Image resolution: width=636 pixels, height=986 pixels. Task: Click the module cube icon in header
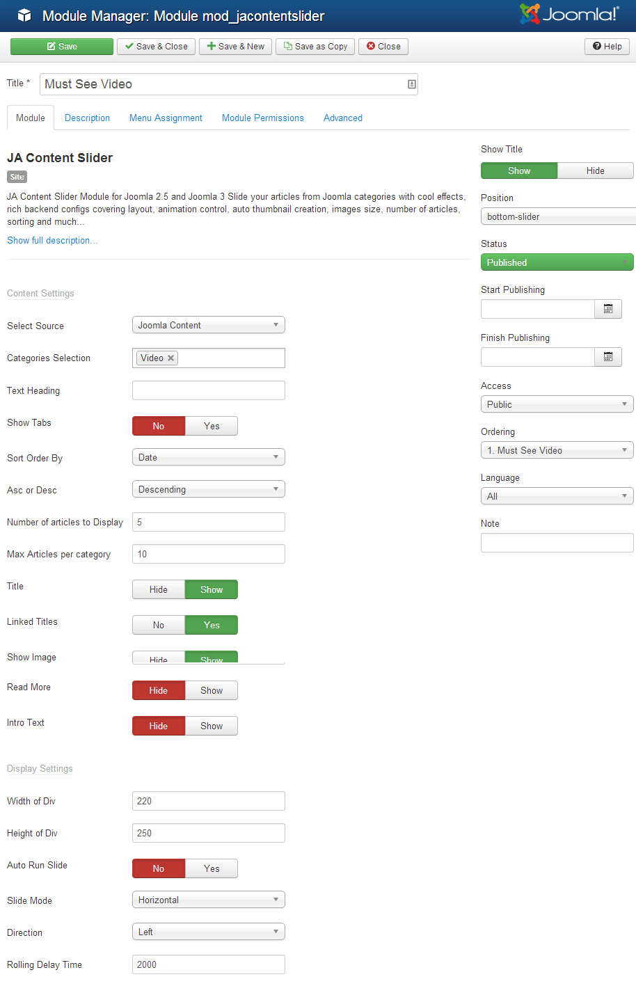point(24,15)
